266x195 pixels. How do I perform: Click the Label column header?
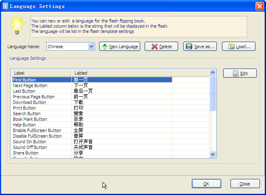[x=41, y=73]
